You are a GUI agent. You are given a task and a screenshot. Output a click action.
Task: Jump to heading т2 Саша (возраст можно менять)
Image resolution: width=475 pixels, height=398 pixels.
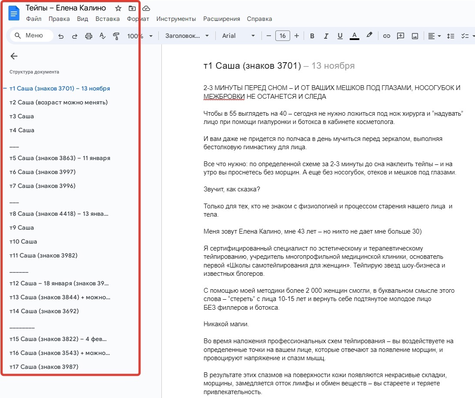coord(58,102)
